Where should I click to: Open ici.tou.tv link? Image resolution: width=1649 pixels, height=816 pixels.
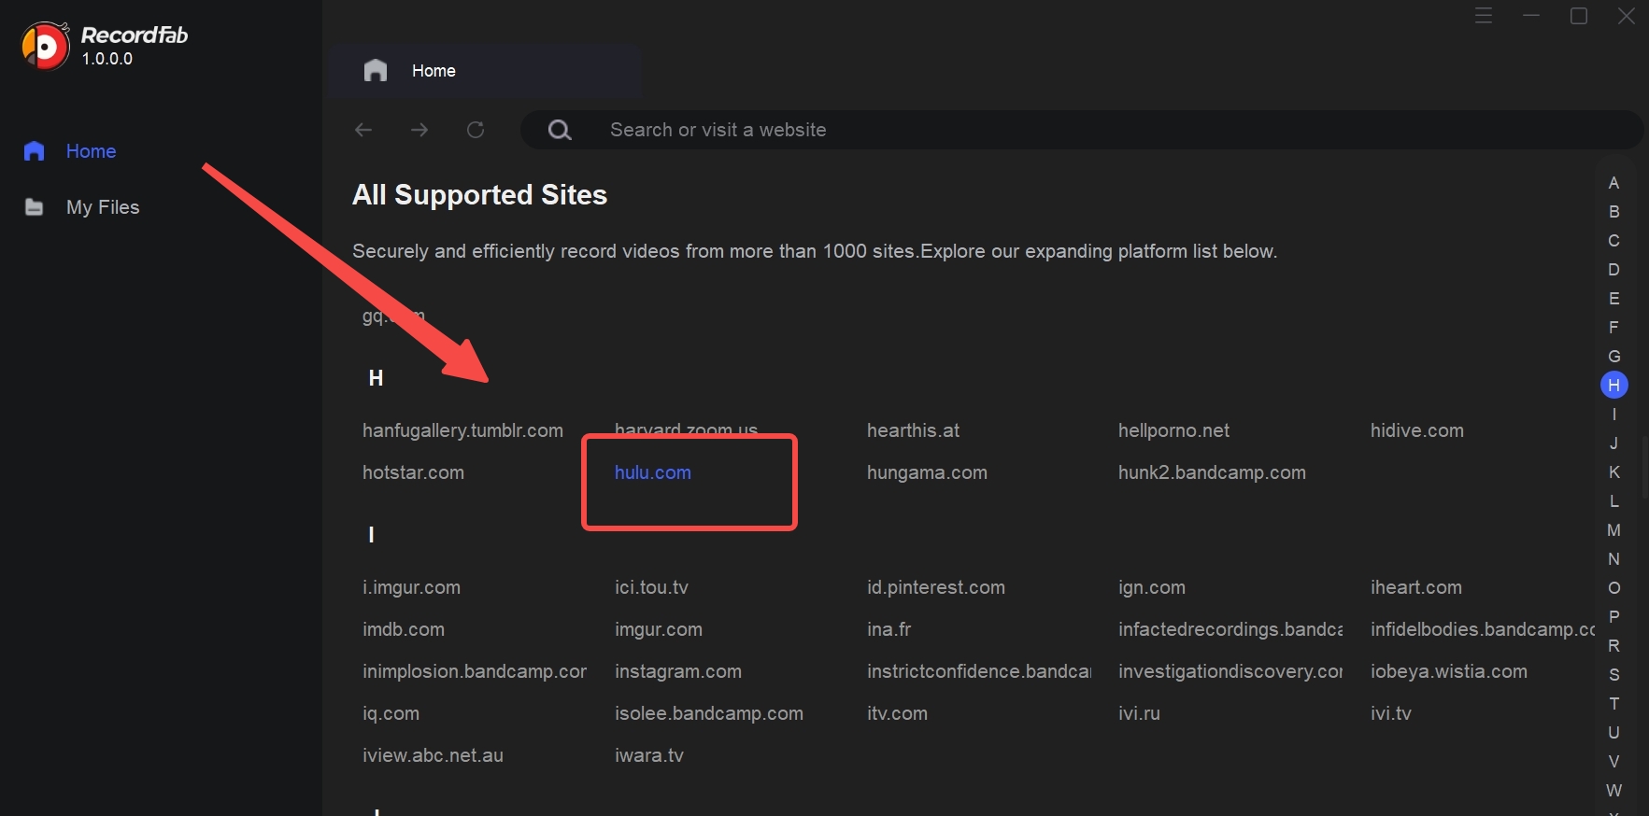click(x=651, y=587)
